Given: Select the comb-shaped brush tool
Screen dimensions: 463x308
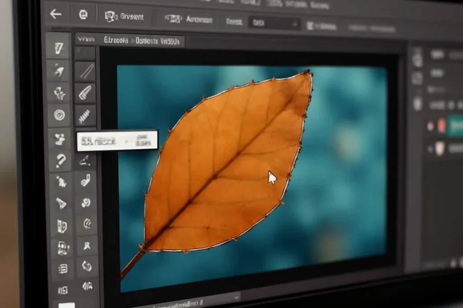Looking at the screenshot, I should click(x=85, y=93).
